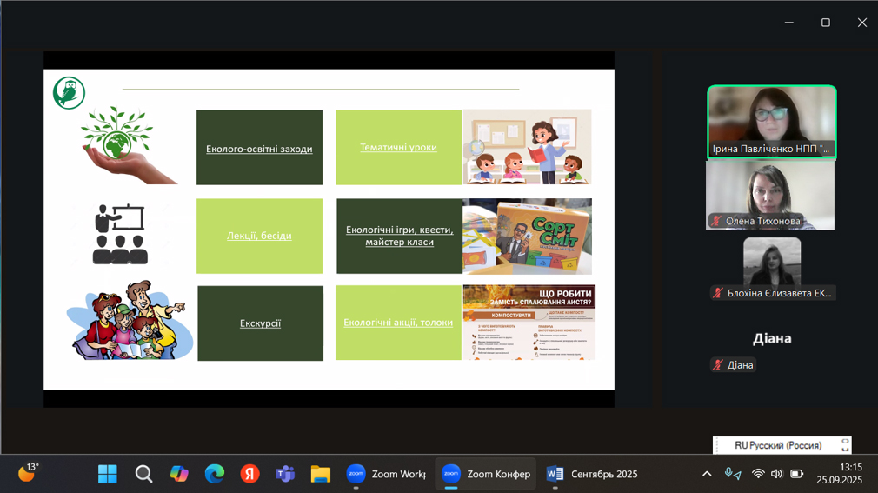Open the volume control in system tray
Image resolution: width=878 pixels, height=493 pixels.
776,474
